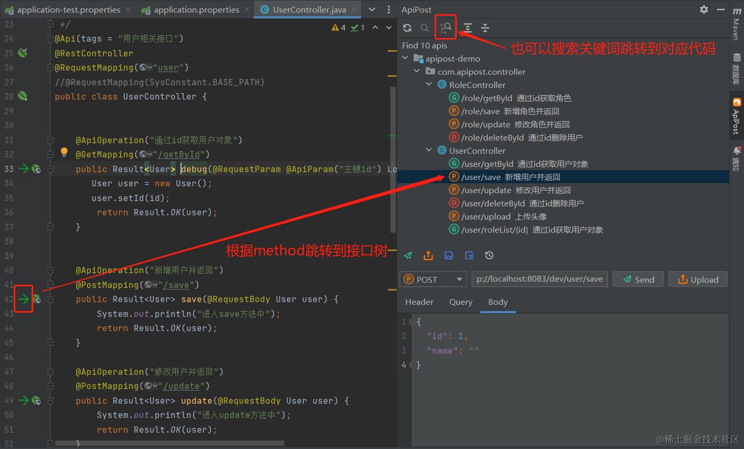Hide the ApiPost tool window

click(721, 9)
